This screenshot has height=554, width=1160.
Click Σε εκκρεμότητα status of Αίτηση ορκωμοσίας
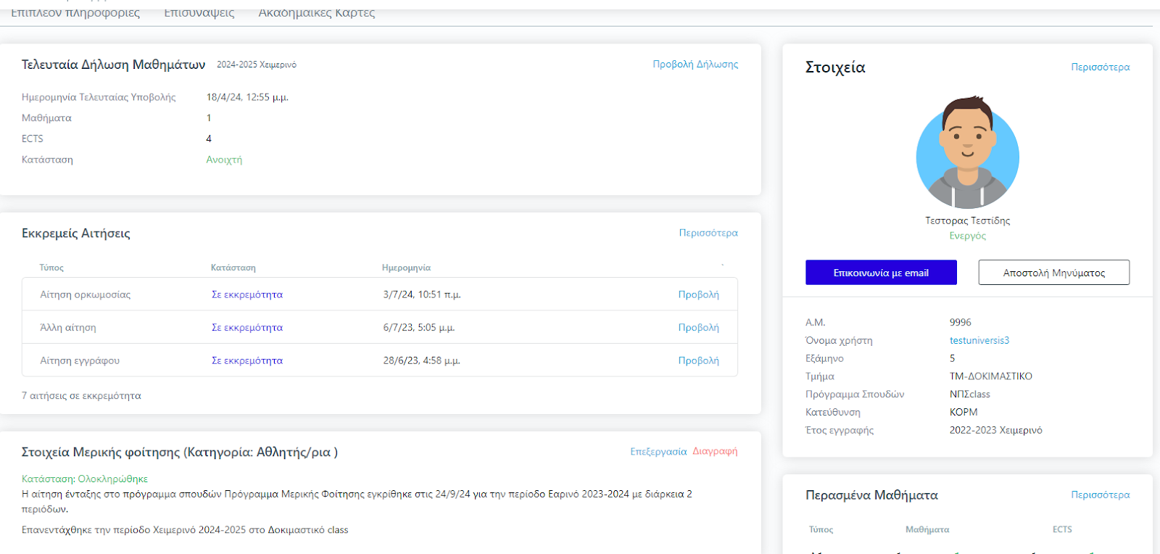pyautogui.click(x=247, y=294)
